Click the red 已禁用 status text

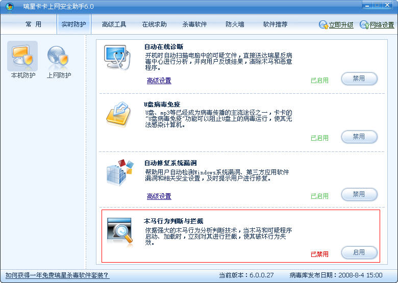pos(319,254)
